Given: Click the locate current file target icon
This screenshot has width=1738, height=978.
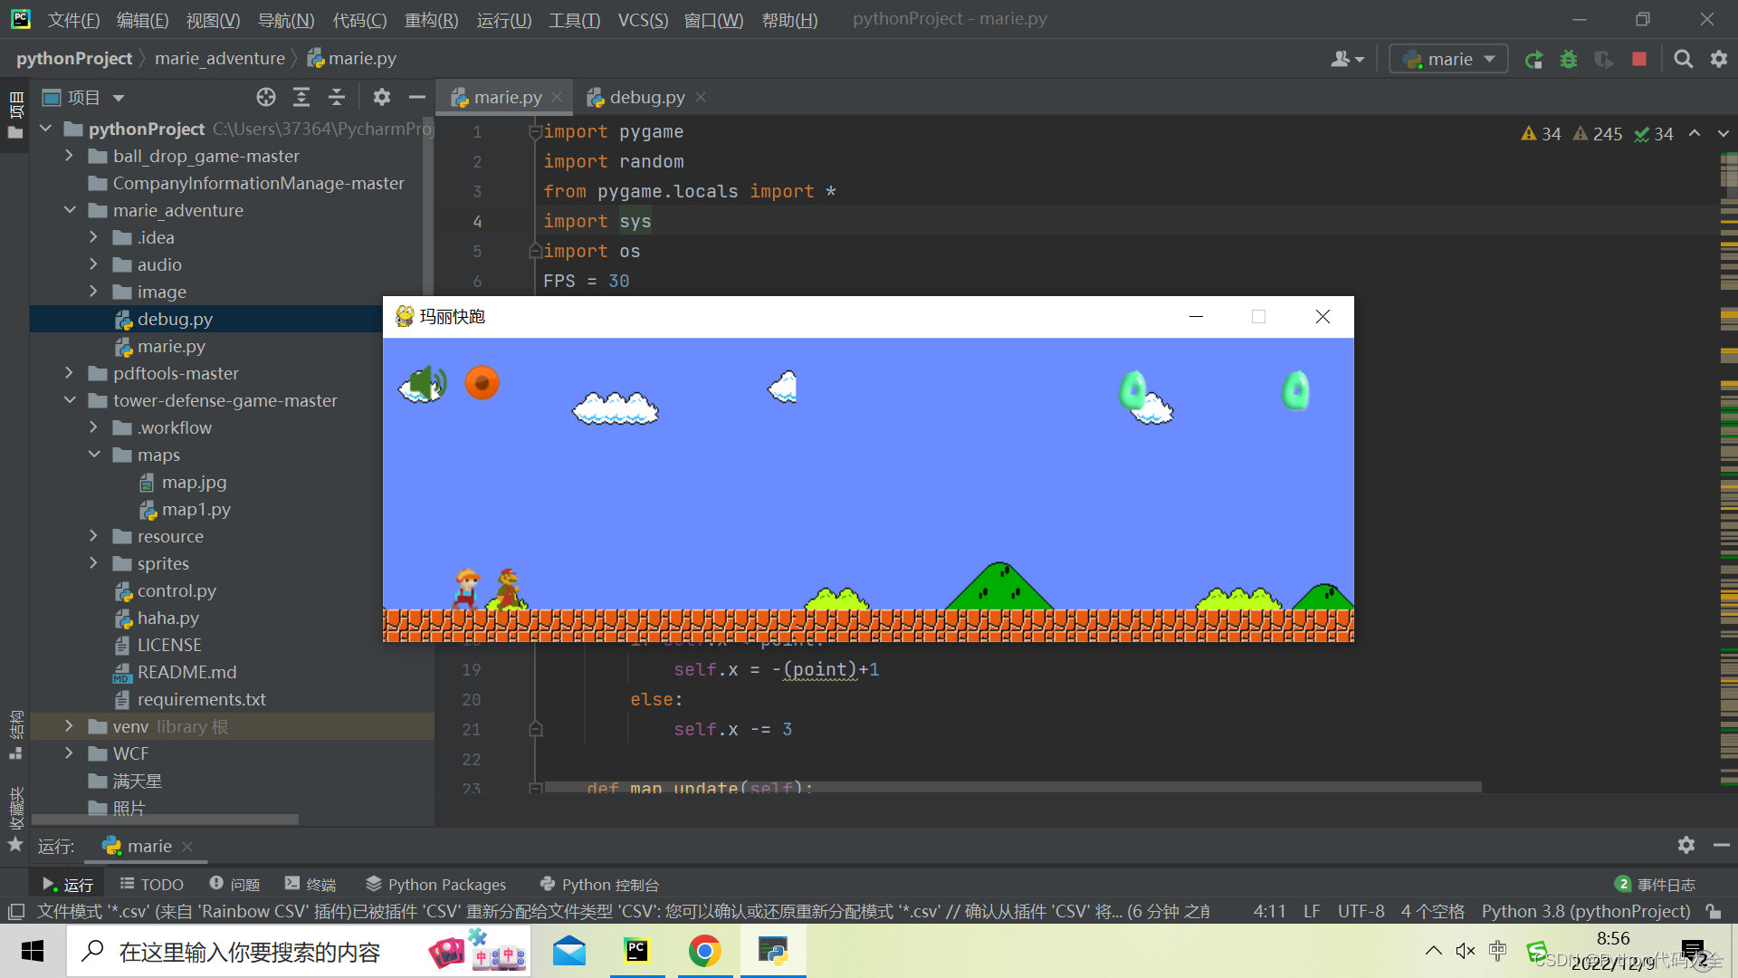Looking at the screenshot, I should (265, 98).
